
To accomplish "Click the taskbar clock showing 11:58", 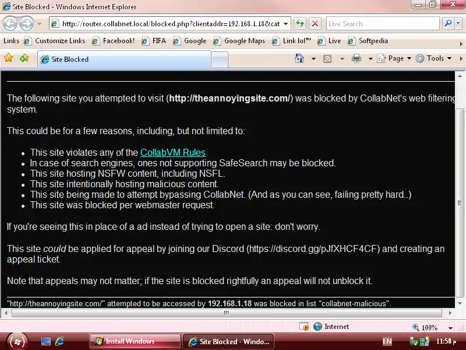I will (x=446, y=341).
